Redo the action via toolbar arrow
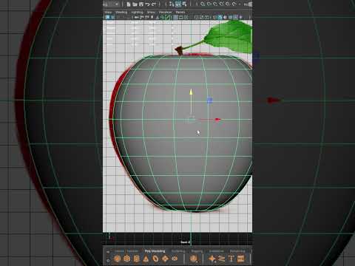 pyautogui.click(x=154, y=4)
